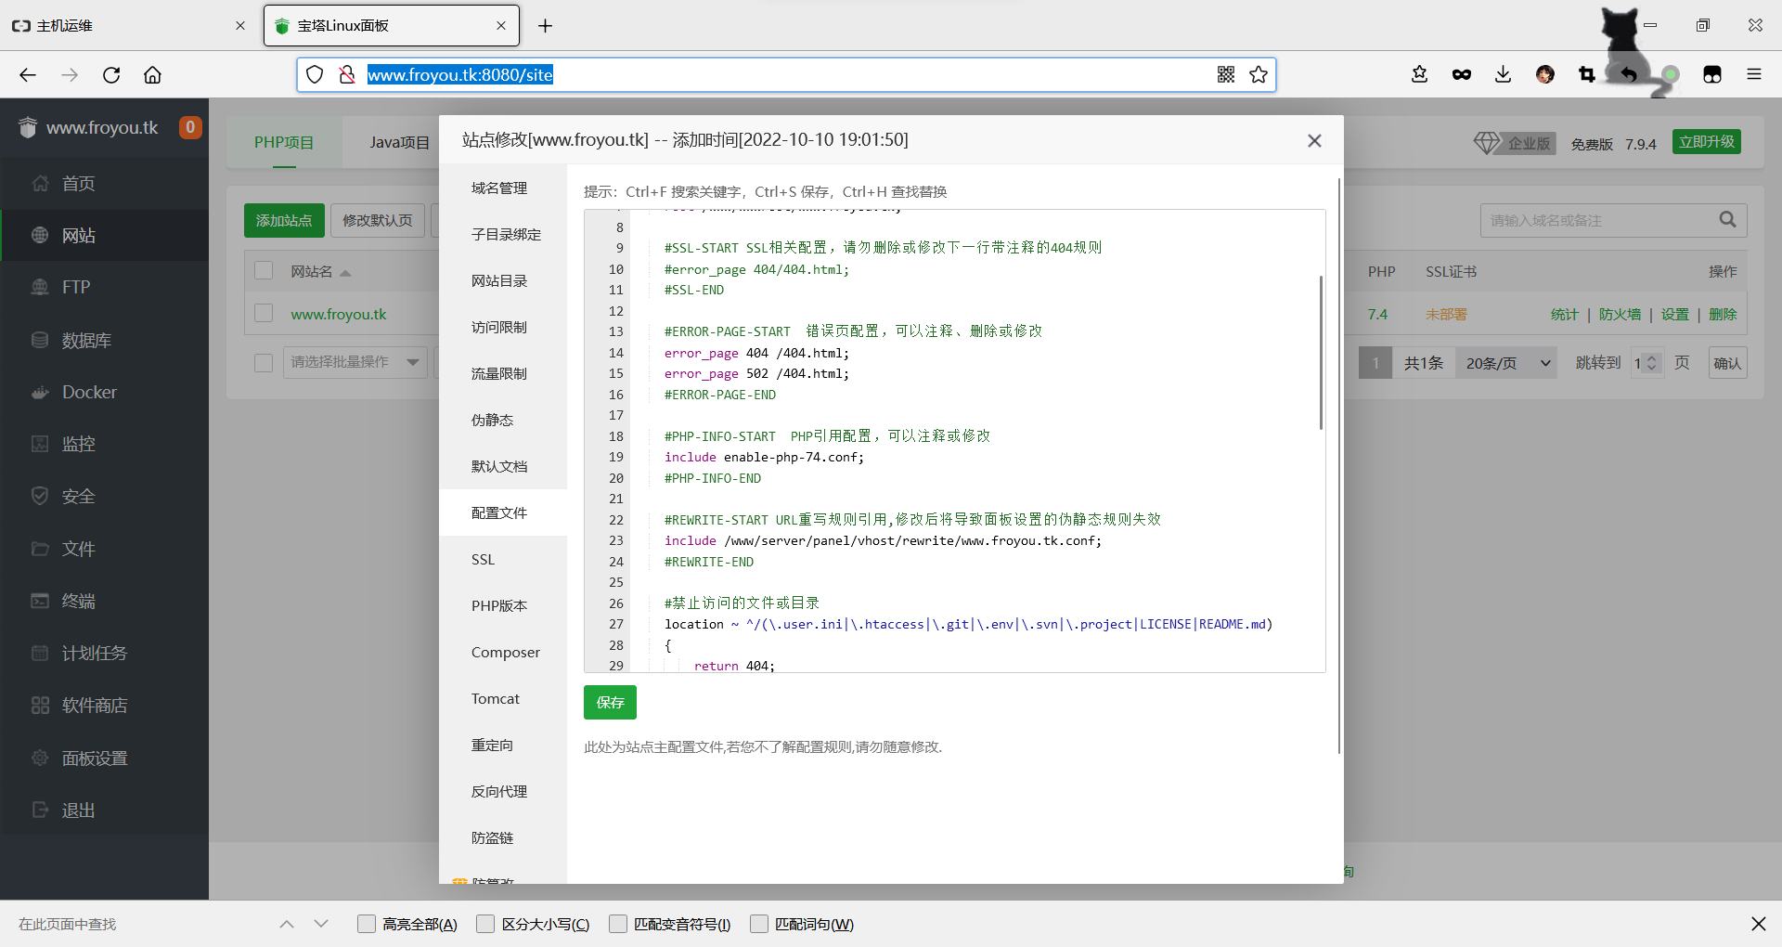The width and height of the screenshot is (1782, 947).
Task: Click the orange notification badge 0
Action: click(x=190, y=127)
